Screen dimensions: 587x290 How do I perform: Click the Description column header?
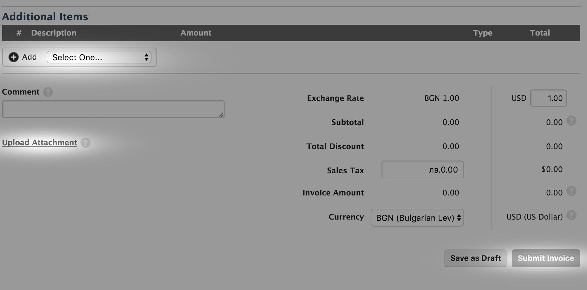click(53, 33)
